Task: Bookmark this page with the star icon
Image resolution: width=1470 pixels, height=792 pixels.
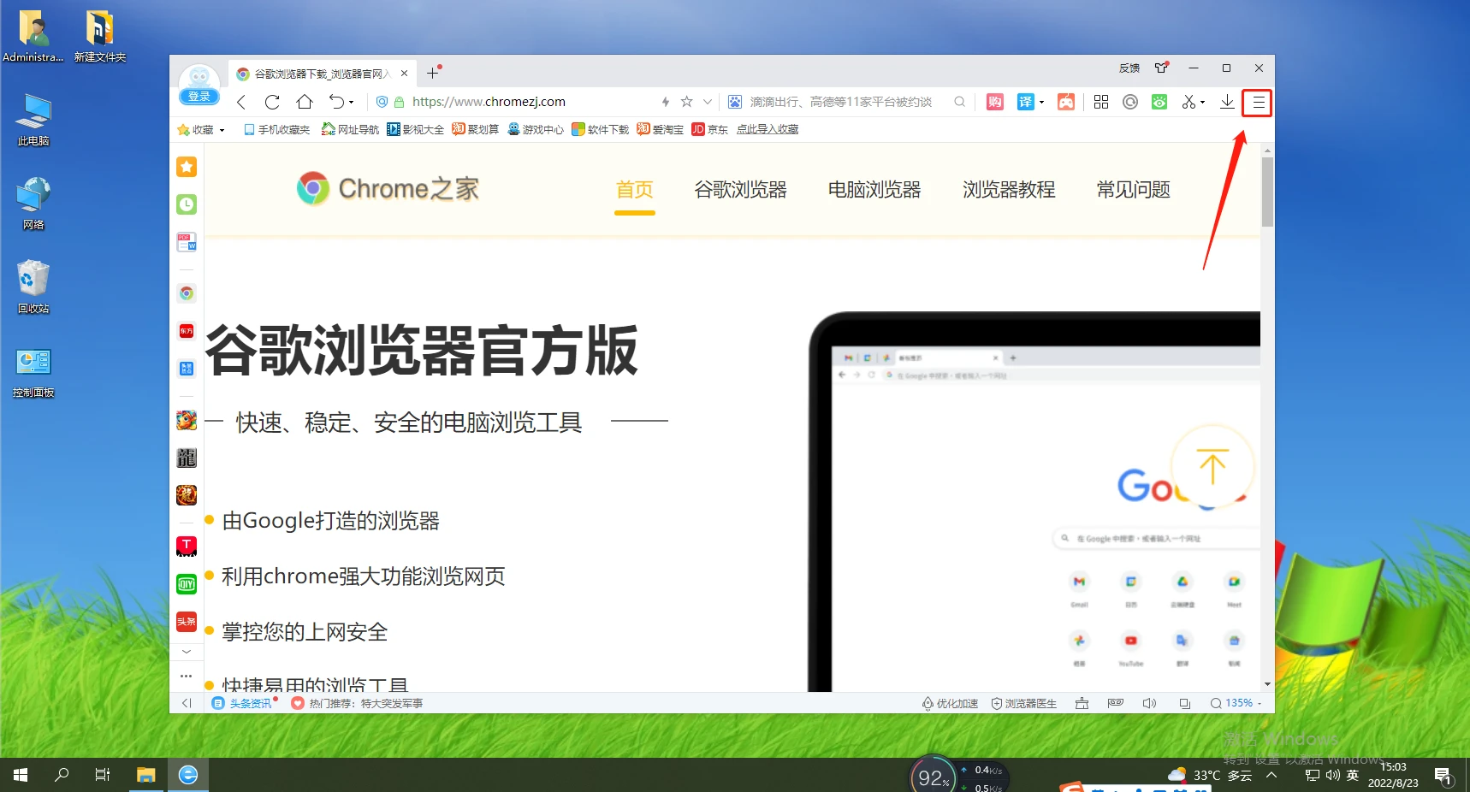Action: coord(686,102)
